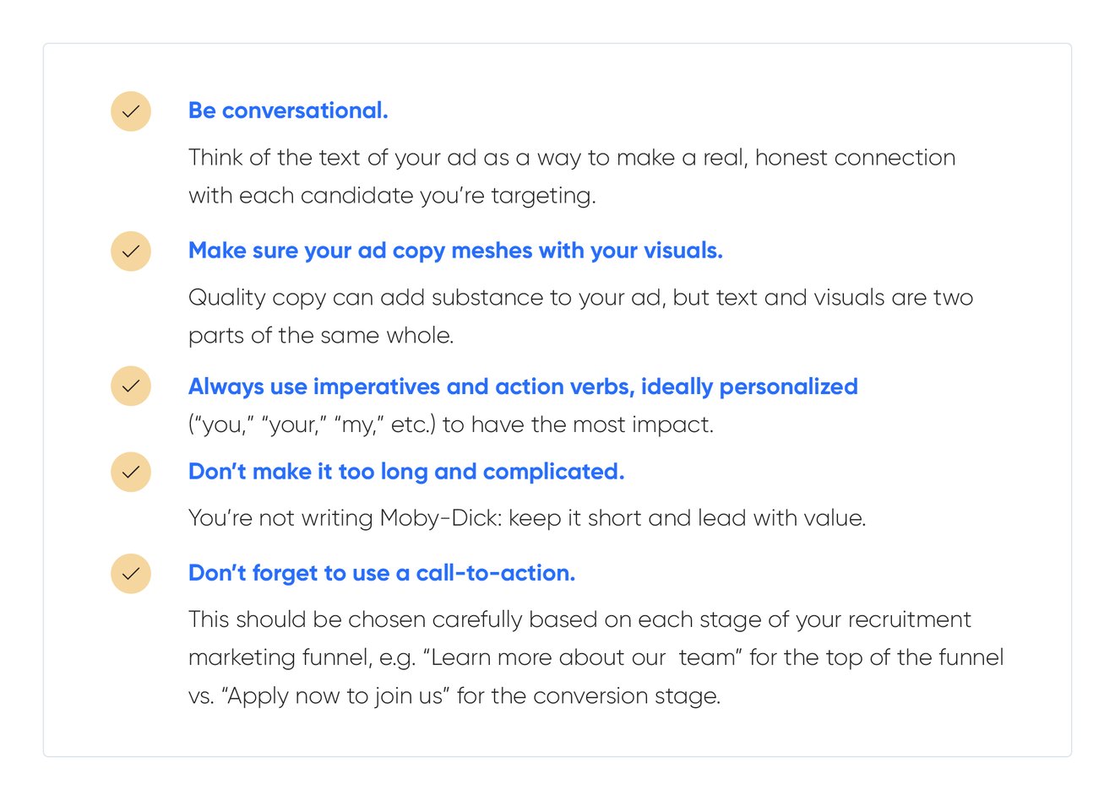Click the blue heading 'Be conversational.'
The height and width of the screenshot is (800, 1115).
pos(288,111)
